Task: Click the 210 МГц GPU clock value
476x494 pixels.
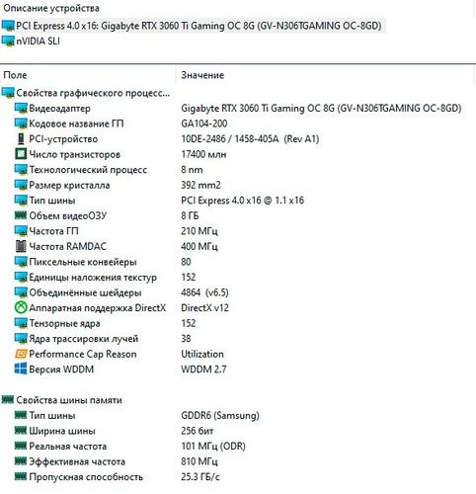Action: 199,231
